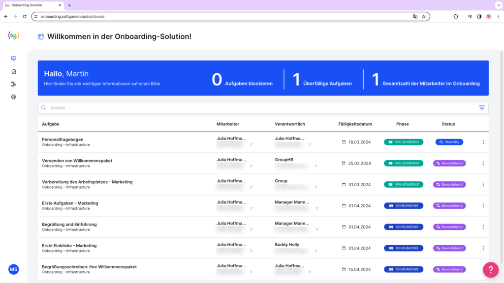Click the MS user avatar
This screenshot has height=283, width=504.
click(x=14, y=269)
